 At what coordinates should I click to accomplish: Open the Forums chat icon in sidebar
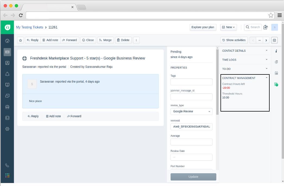pyautogui.click(x=7, y=96)
